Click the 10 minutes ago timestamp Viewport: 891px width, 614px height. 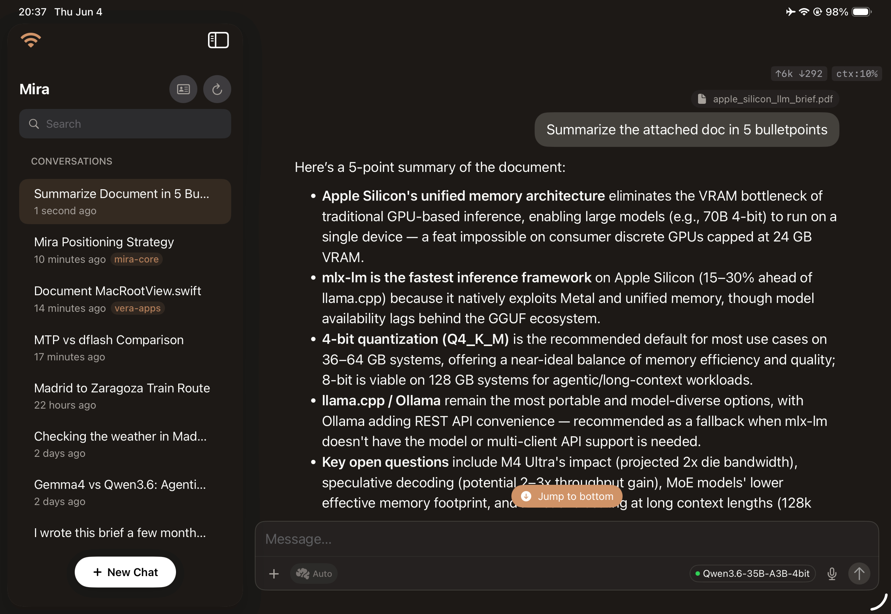point(70,259)
